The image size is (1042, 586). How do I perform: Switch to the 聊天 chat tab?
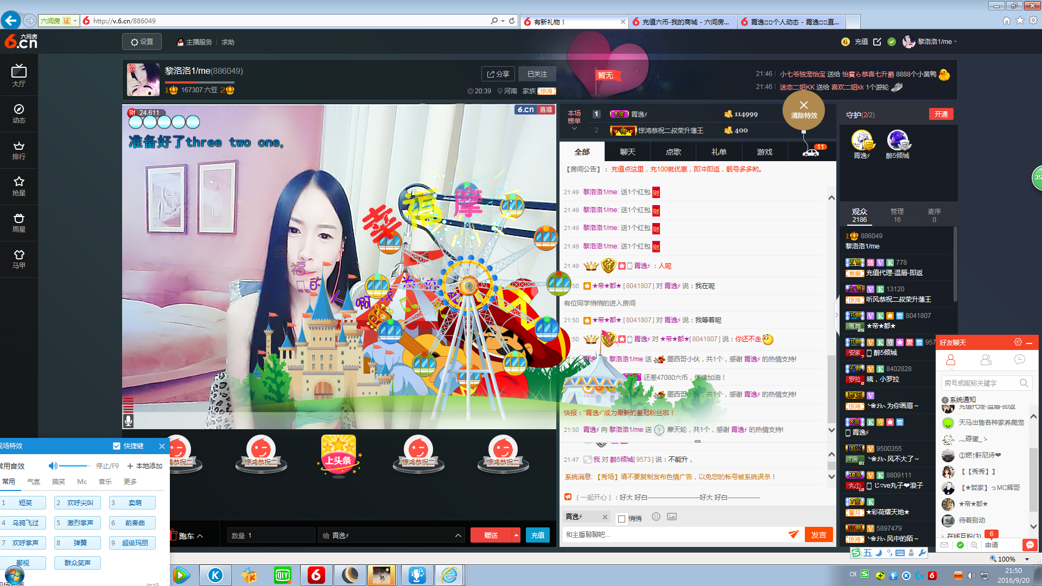627,152
